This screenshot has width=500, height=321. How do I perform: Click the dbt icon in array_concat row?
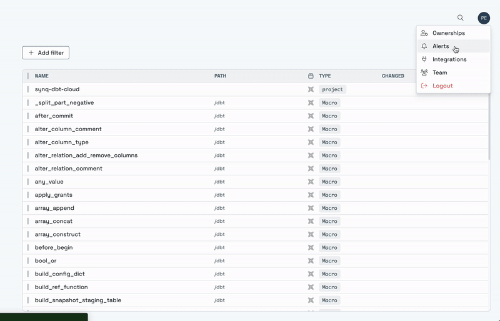pyautogui.click(x=311, y=221)
